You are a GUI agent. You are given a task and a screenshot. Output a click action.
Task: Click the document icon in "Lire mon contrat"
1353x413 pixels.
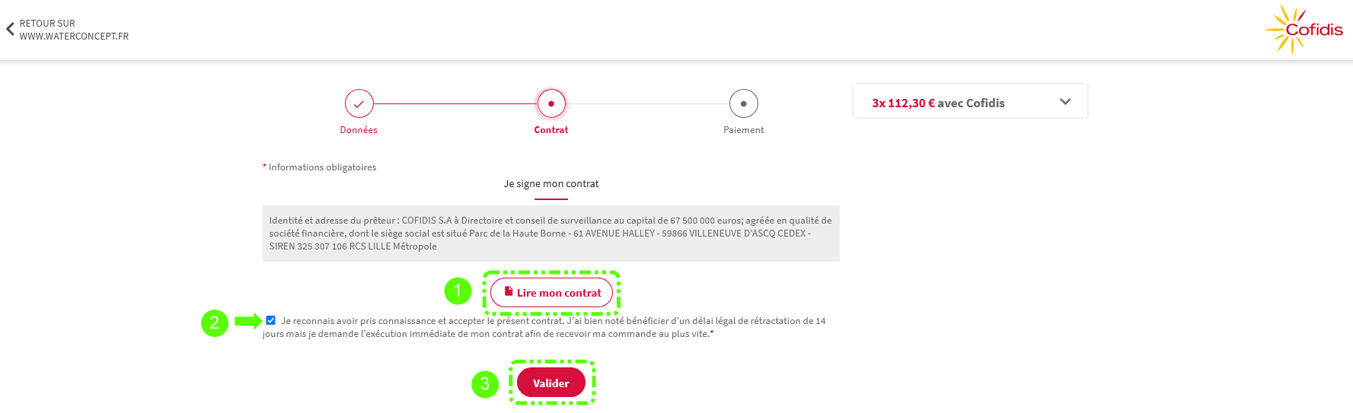[x=509, y=291]
